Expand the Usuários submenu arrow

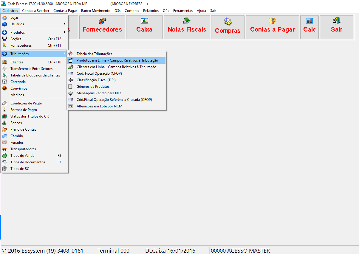pos(64,24)
